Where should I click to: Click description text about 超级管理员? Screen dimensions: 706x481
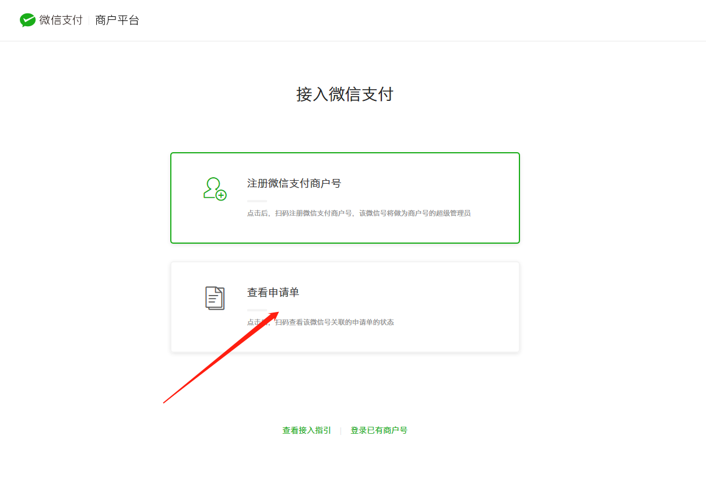point(359,213)
